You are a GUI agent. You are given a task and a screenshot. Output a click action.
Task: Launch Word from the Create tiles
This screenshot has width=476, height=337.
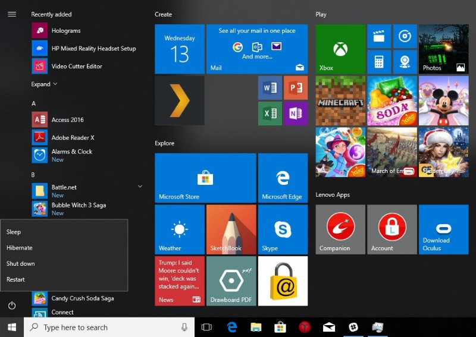tap(270, 88)
